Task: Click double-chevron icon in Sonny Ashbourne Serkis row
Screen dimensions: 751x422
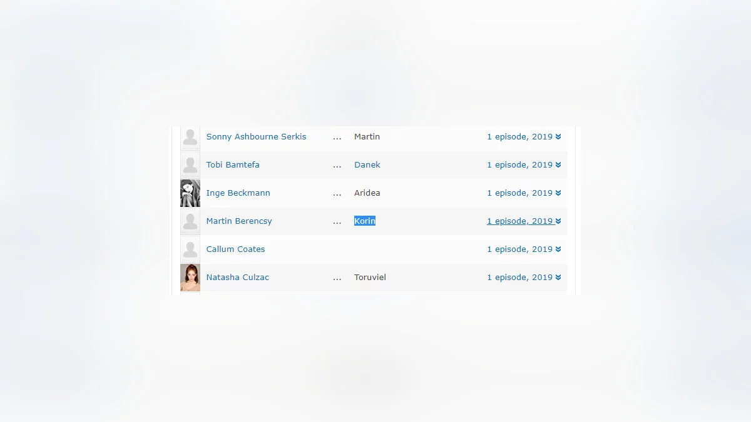Action: [x=558, y=137]
